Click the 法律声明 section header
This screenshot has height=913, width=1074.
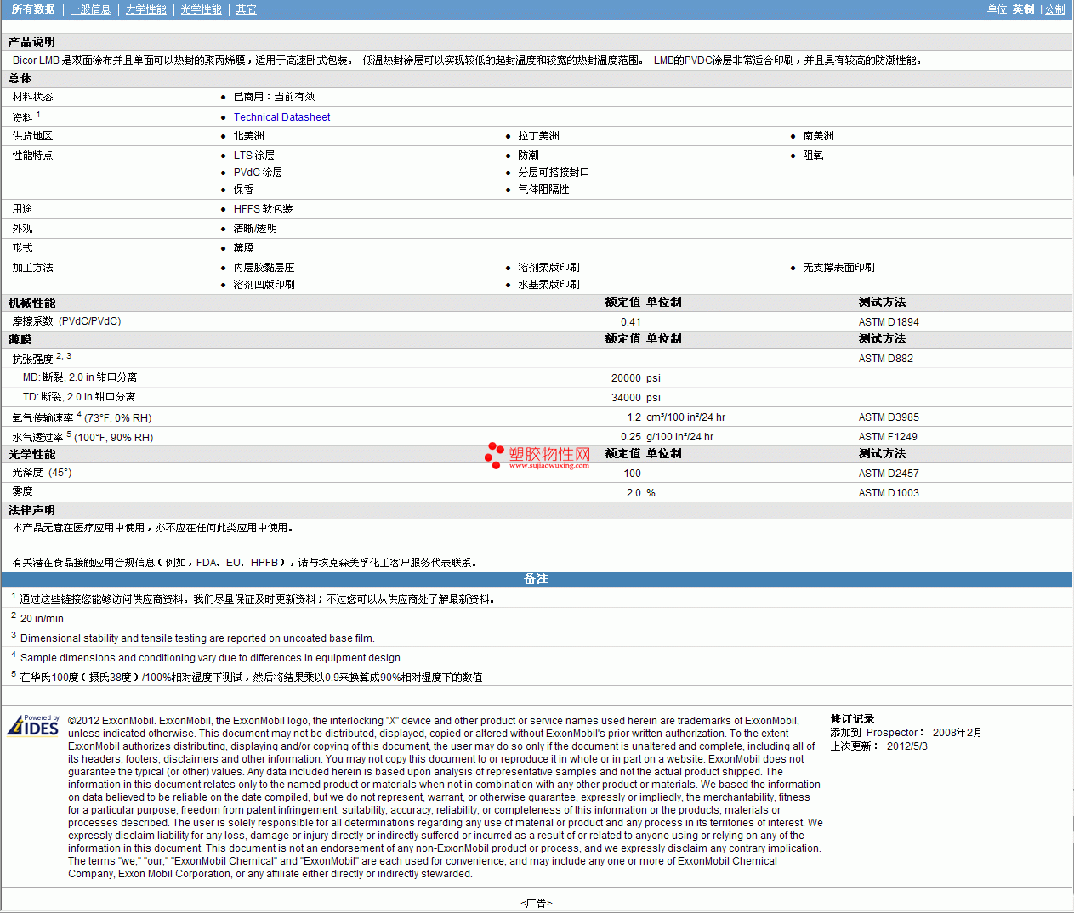pyautogui.click(x=31, y=510)
